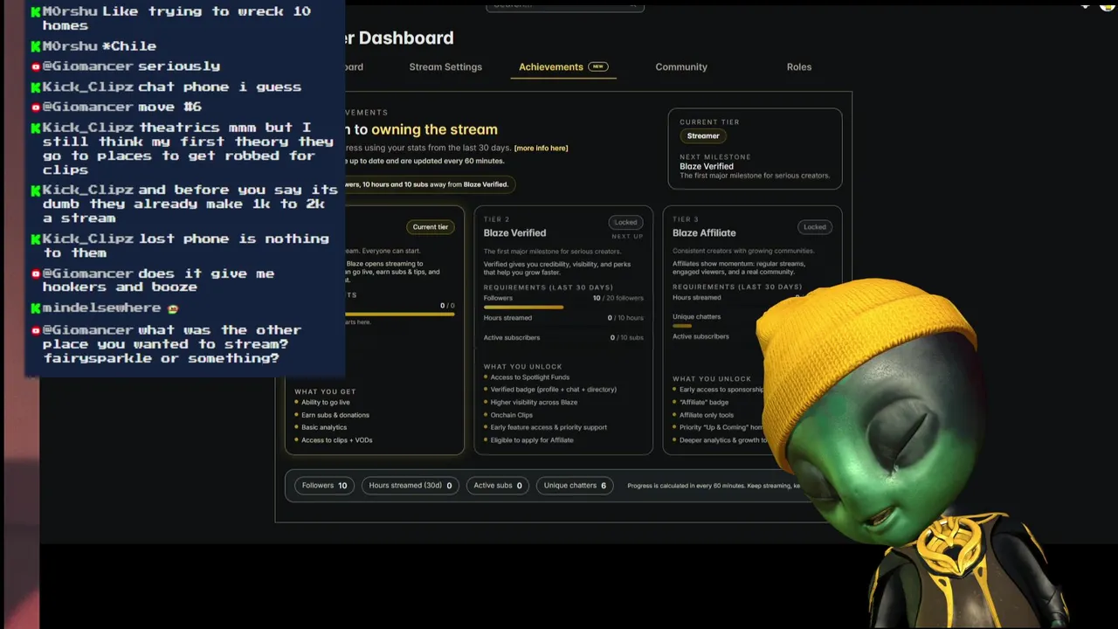Click the "10 / 20 followers" value
The height and width of the screenshot is (629, 1118).
click(618, 298)
